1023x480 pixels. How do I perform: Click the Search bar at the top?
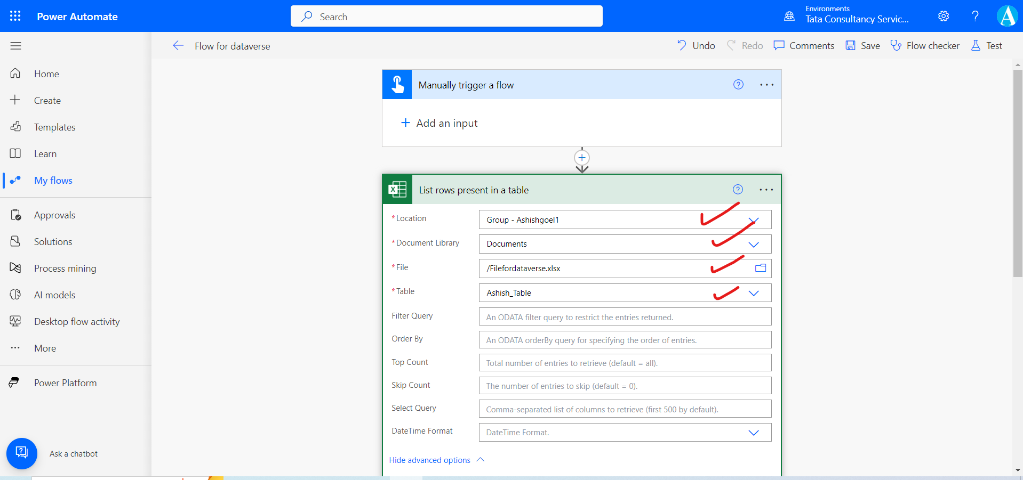coord(446,16)
